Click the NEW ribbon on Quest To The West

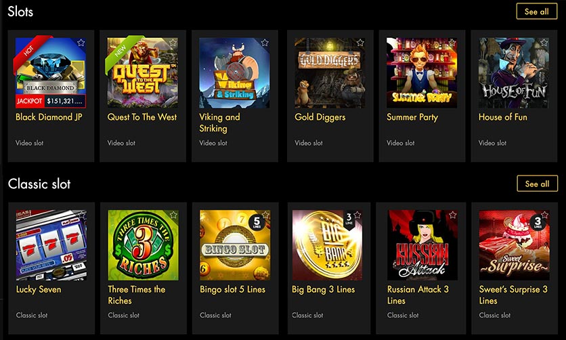point(122,51)
